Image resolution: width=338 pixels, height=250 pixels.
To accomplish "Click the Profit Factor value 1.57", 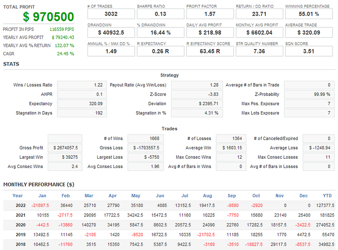I will coord(210,14).
